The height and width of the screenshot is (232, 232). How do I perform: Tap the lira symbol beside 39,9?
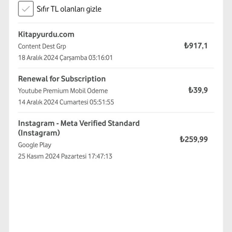[x=191, y=90]
